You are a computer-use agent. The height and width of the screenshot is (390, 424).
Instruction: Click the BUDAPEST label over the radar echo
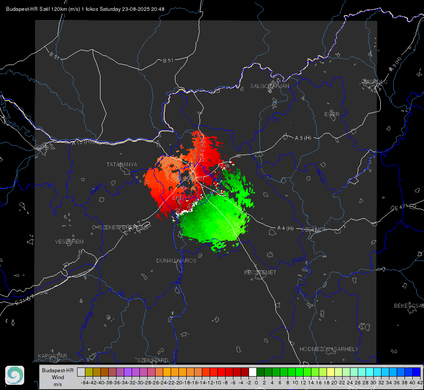coord(191,179)
